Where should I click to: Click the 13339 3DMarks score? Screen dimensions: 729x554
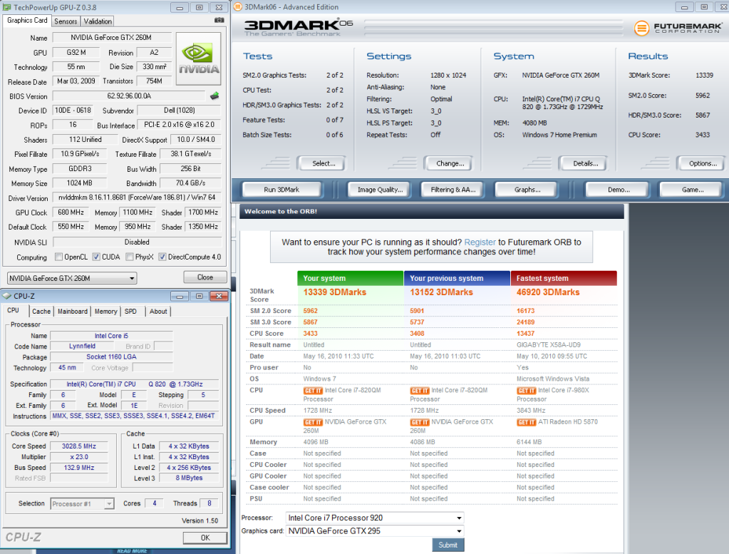point(335,292)
